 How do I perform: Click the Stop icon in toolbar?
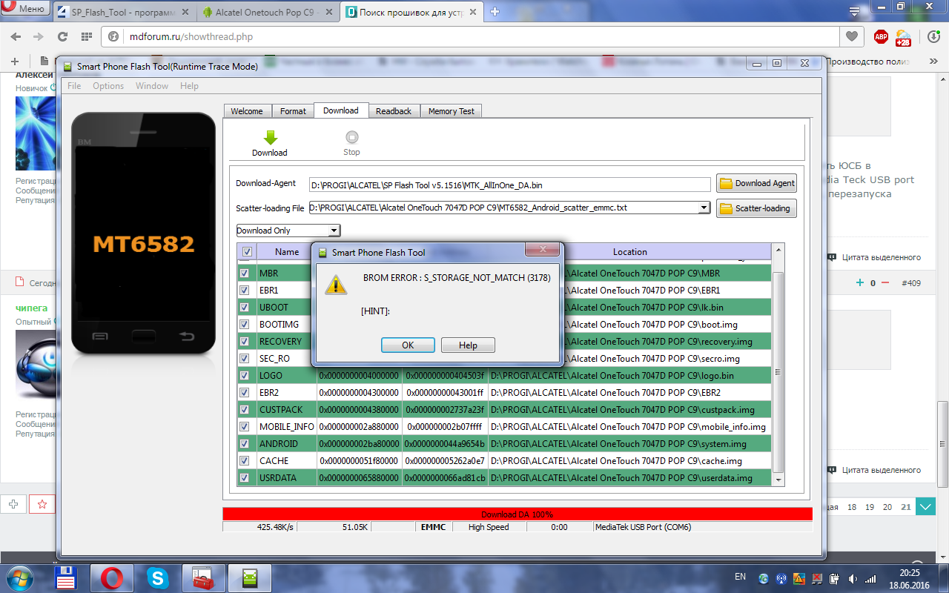click(x=351, y=138)
